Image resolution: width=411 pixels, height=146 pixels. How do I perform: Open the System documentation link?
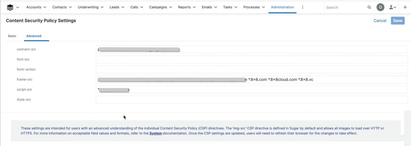(x=155, y=134)
